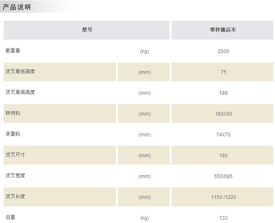Click the value 75 cell
This screenshot has height=223, width=275.
pos(223,72)
